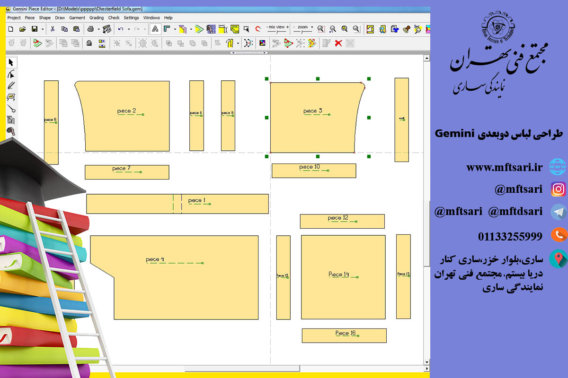The width and height of the screenshot is (568, 378).
Task: Select pattern piece 12
Action: (x=342, y=221)
